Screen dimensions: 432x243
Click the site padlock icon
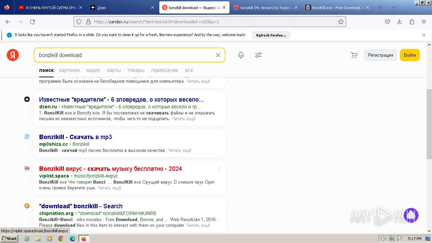(x=88, y=22)
